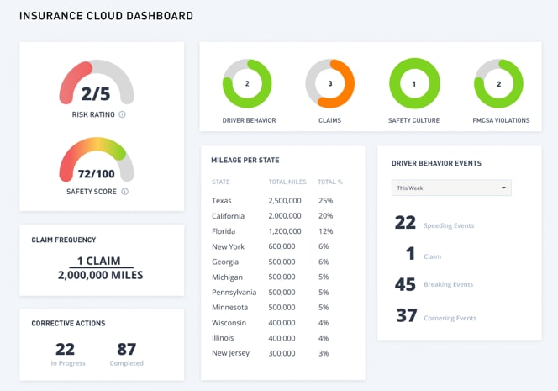Click the 72/100 safety score gauge
Viewport: 558px width, 391px height.
click(96, 161)
